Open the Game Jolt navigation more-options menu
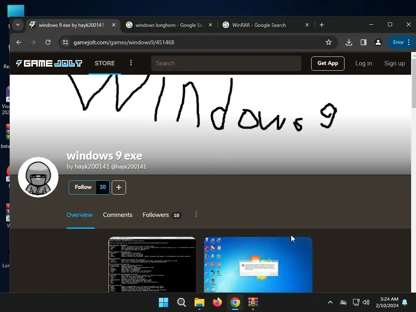The image size is (416, 312). click(131, 63)
